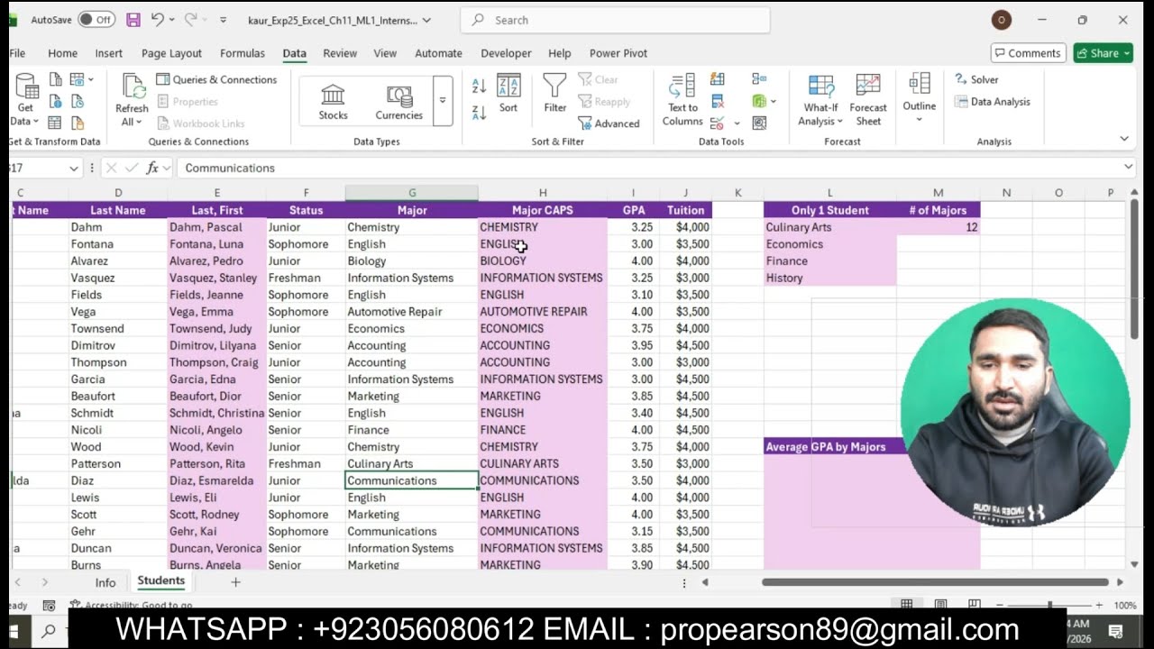Click in the Search box
This screenshot has height=649, width=1154.
tap(615, 20)
